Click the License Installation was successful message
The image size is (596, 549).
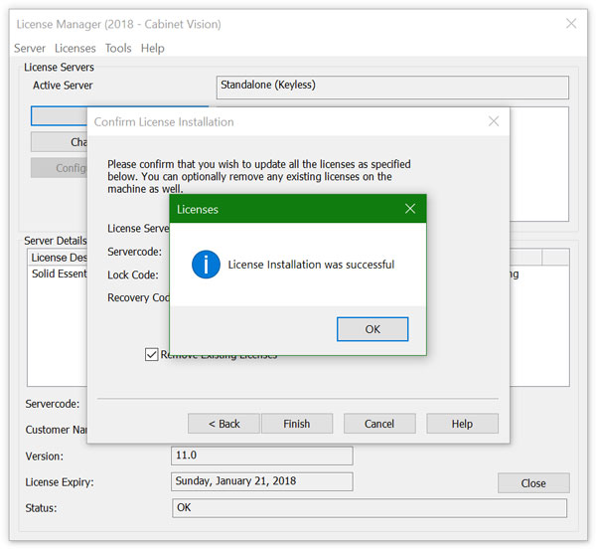click(x=311, y=265)
